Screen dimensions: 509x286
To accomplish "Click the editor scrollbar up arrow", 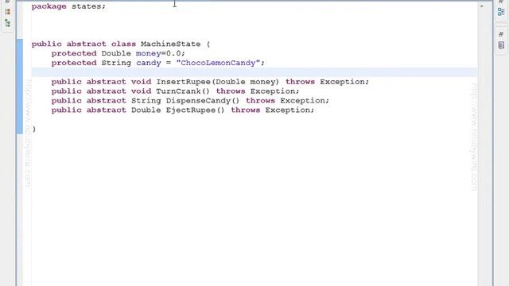I will tap(481, 6).
